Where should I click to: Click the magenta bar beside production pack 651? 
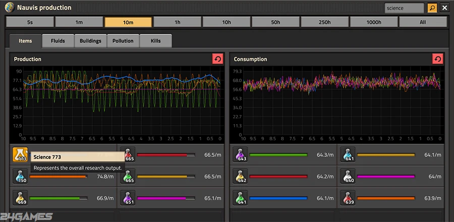(166, 198)
